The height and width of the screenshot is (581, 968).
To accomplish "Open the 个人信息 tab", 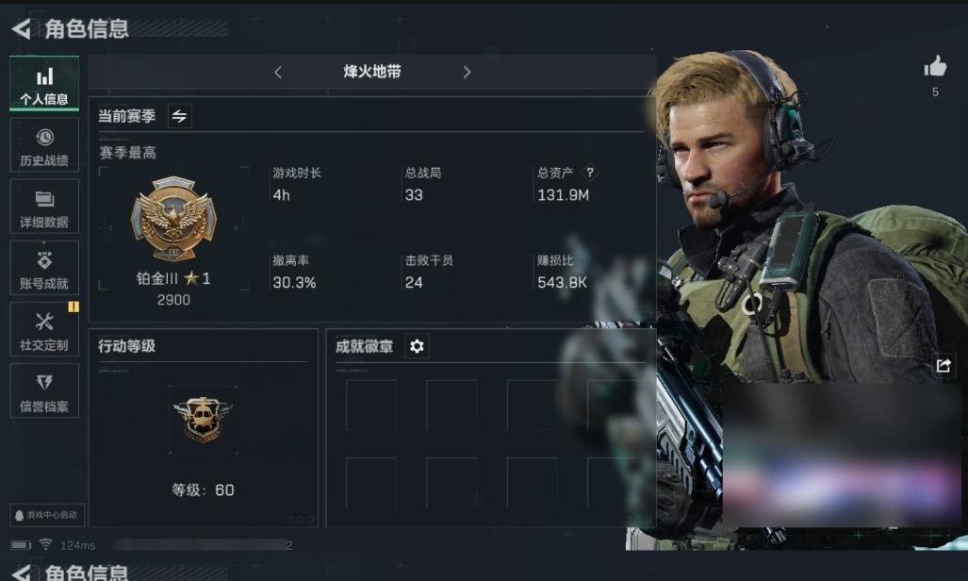I will click(x=44, y=83).
